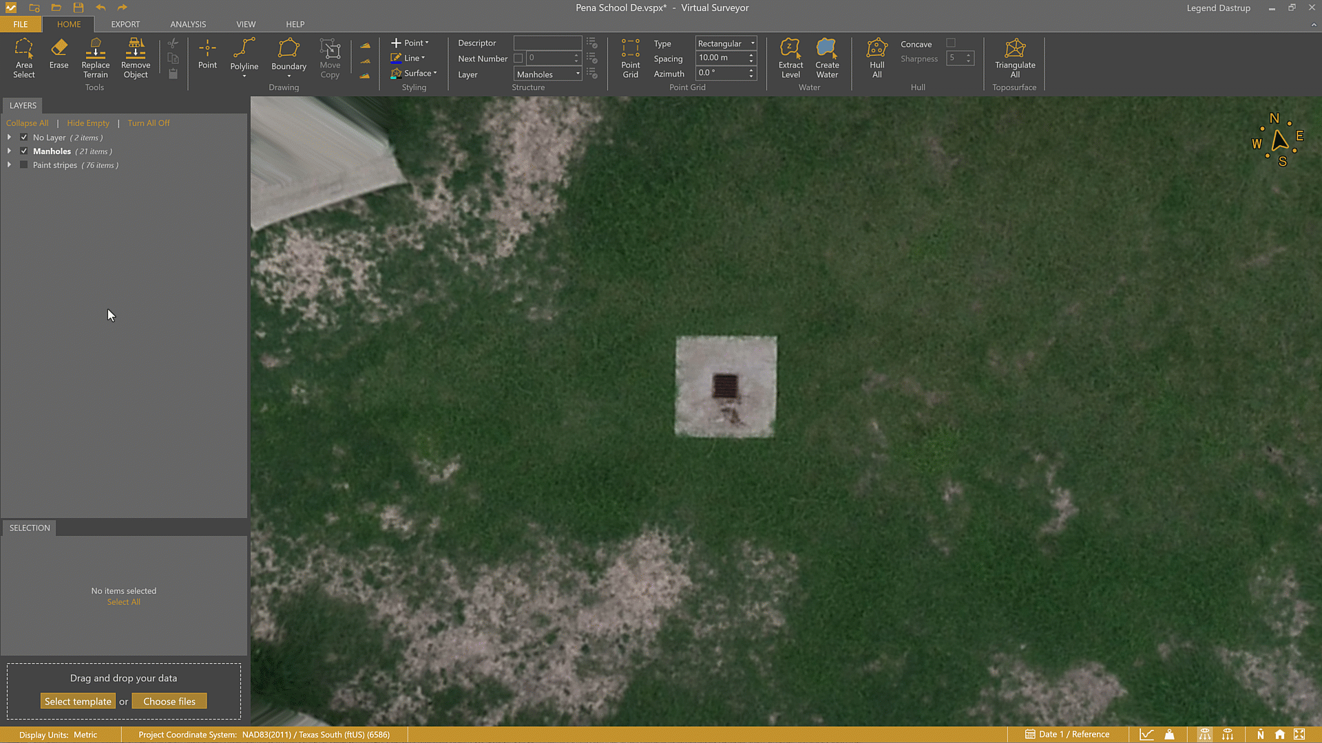This screenshot has width=1322, height=743.
Task: Click the Select All link
Action: coord(123,602)
